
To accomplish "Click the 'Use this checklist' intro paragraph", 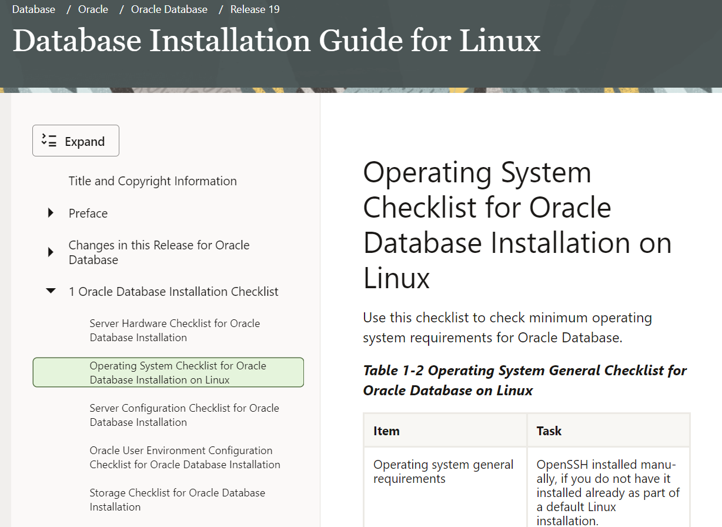I will (507, 328).
